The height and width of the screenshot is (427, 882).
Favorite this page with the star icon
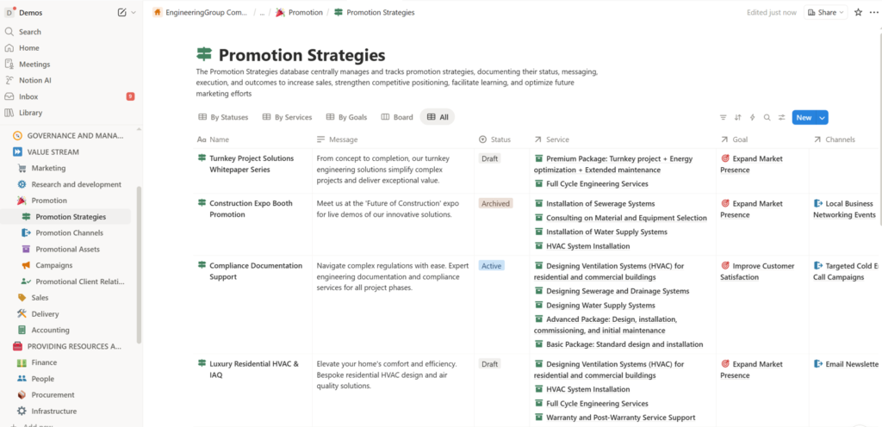pos(858,13)
